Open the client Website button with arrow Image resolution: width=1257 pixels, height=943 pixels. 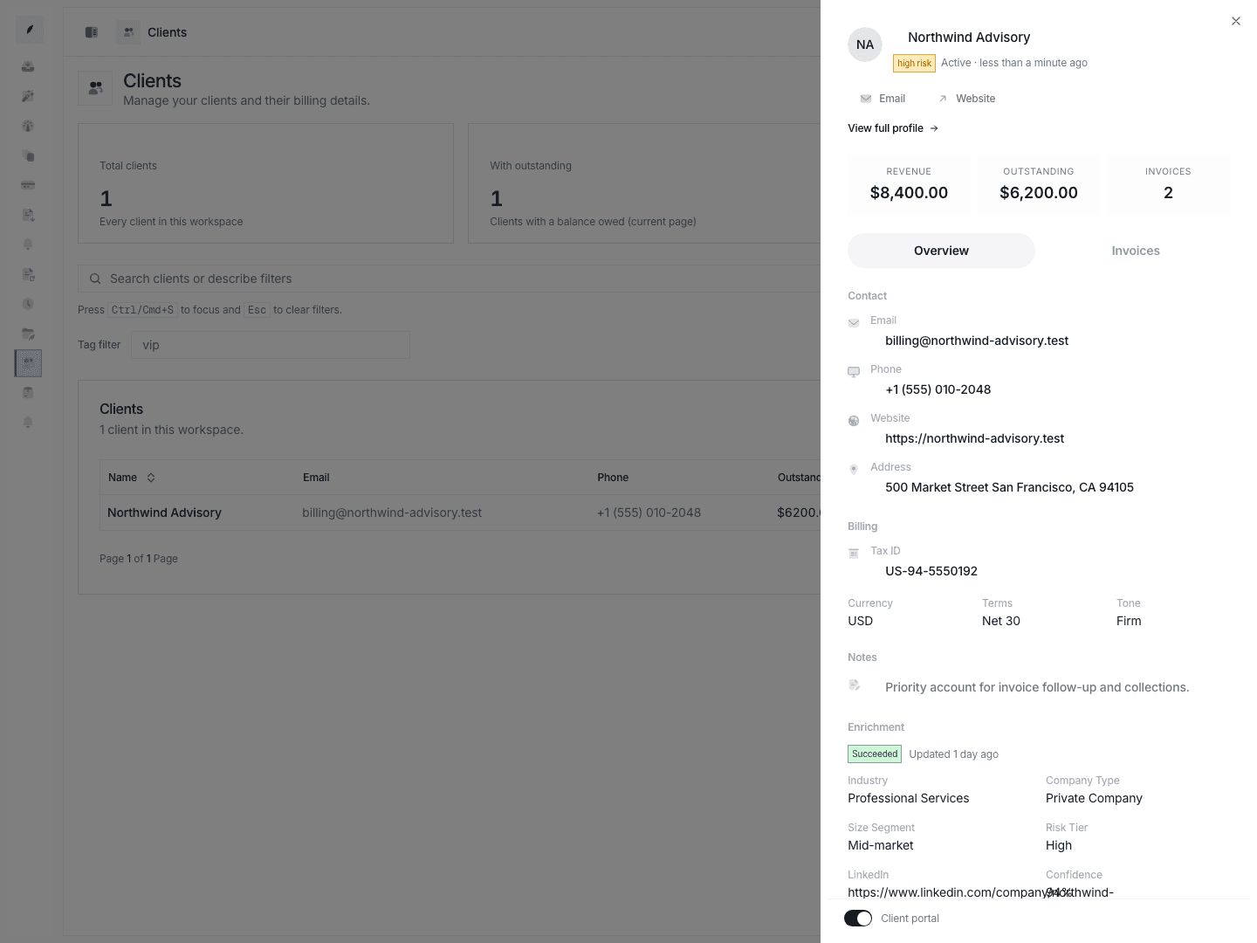point(966,99)
